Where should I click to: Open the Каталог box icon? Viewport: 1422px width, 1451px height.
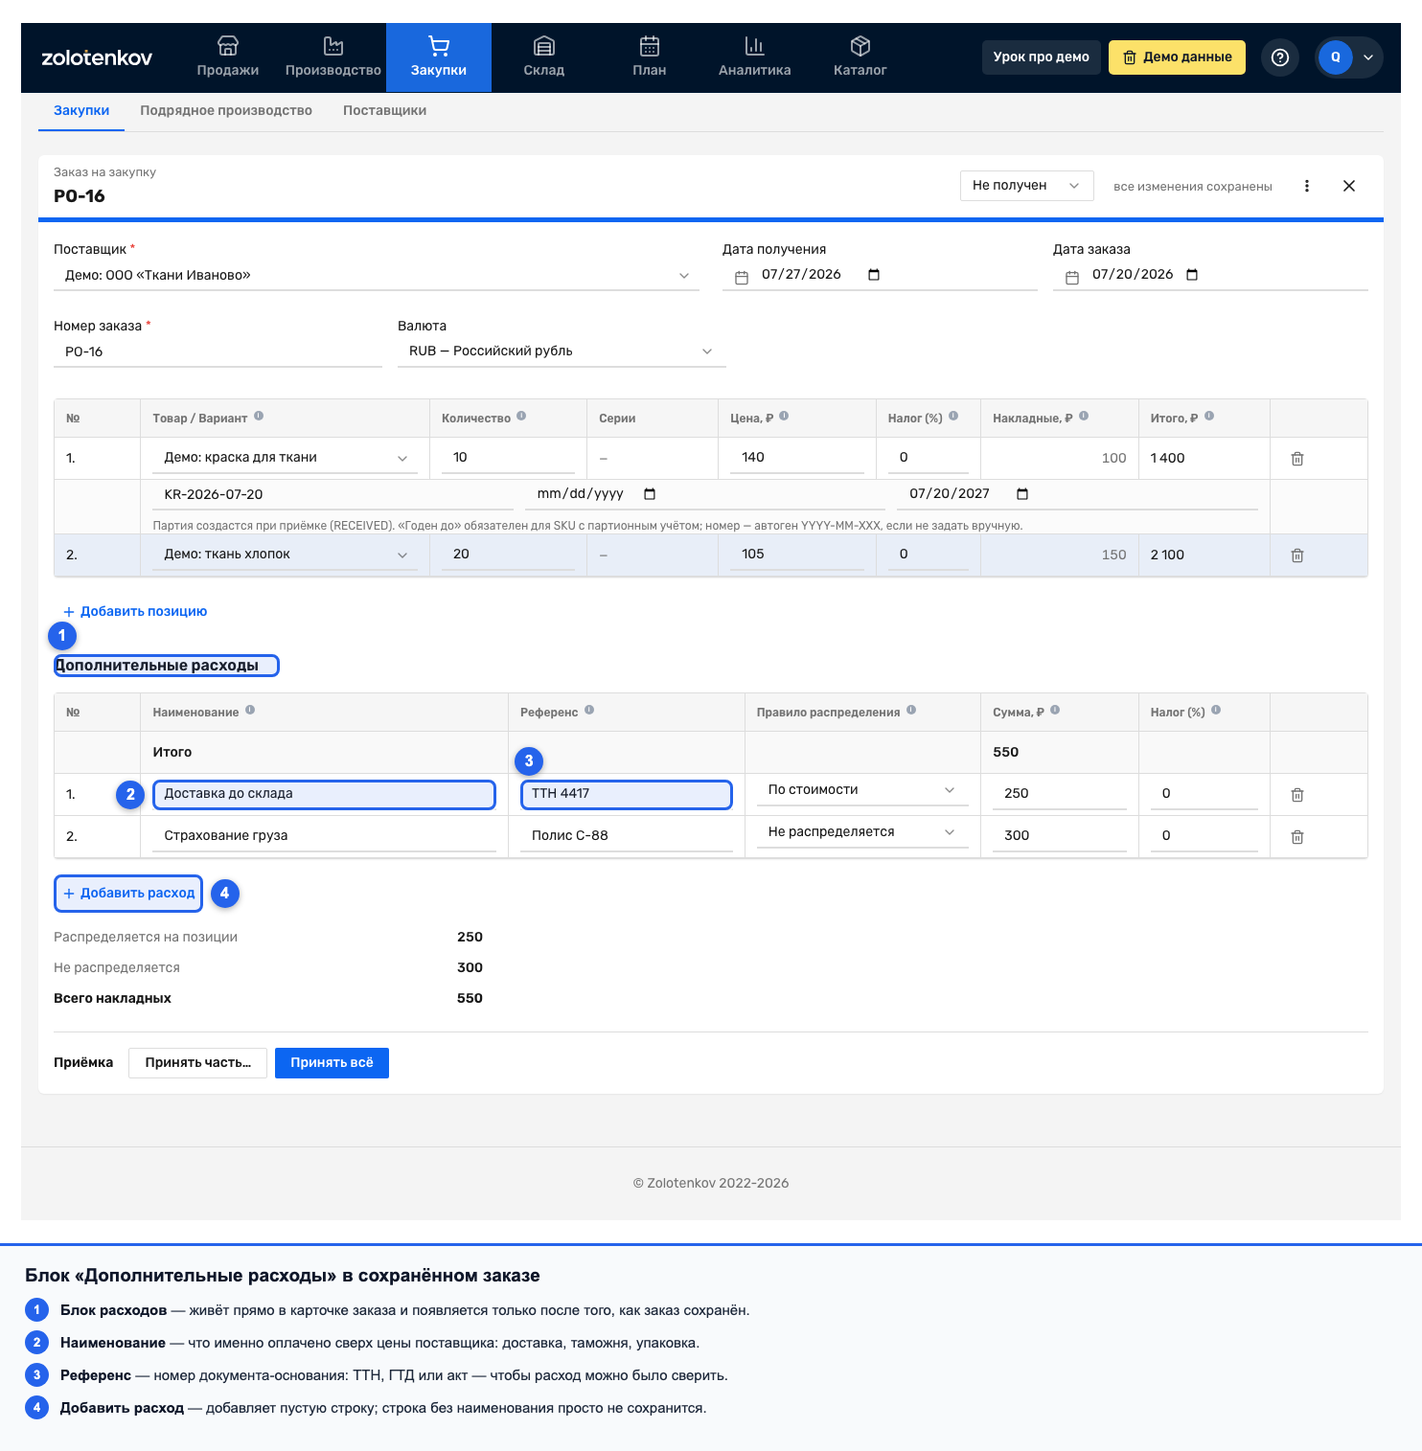(x=860, y=46)
